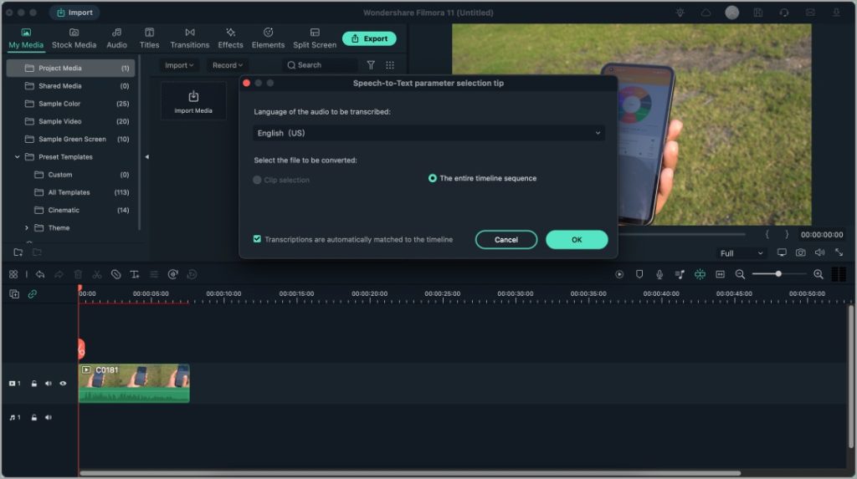Screen dimensions: 857x479
Task: Expand the Theme folder
Action: coord(26,227)
